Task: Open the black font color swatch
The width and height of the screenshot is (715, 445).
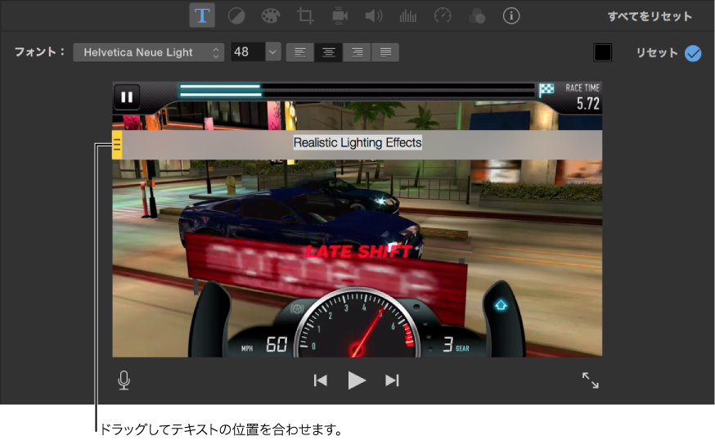Action: click(602, 52)
